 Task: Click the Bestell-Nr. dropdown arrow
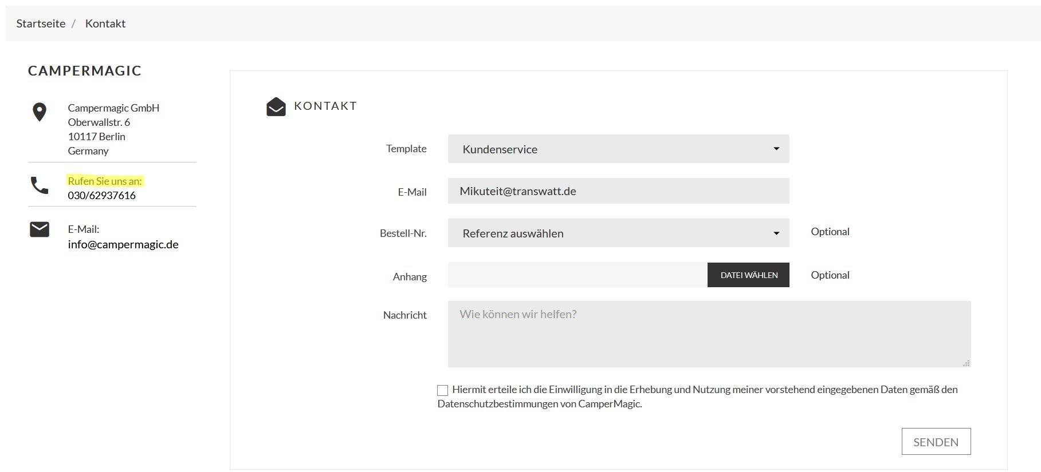click(x=776, y=233)
